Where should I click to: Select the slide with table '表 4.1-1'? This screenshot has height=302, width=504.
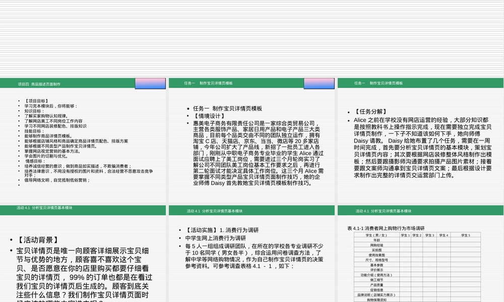click(x=420, y=254)
